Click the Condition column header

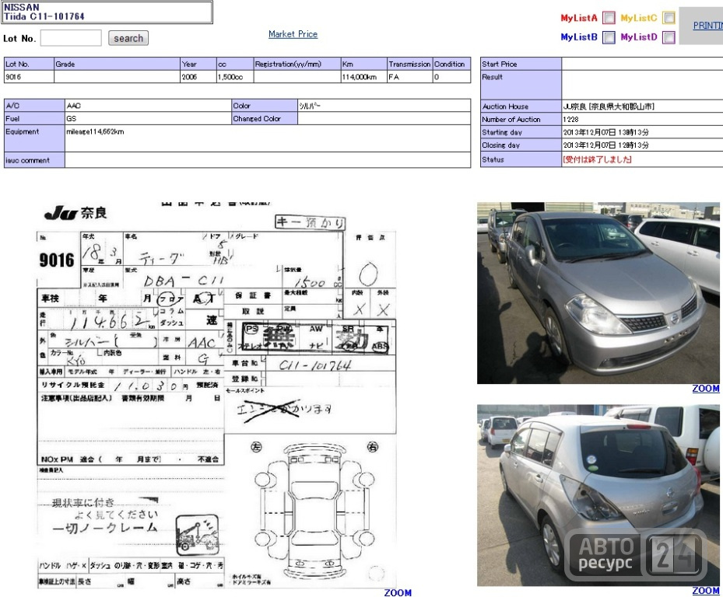(x=451, y=64)
